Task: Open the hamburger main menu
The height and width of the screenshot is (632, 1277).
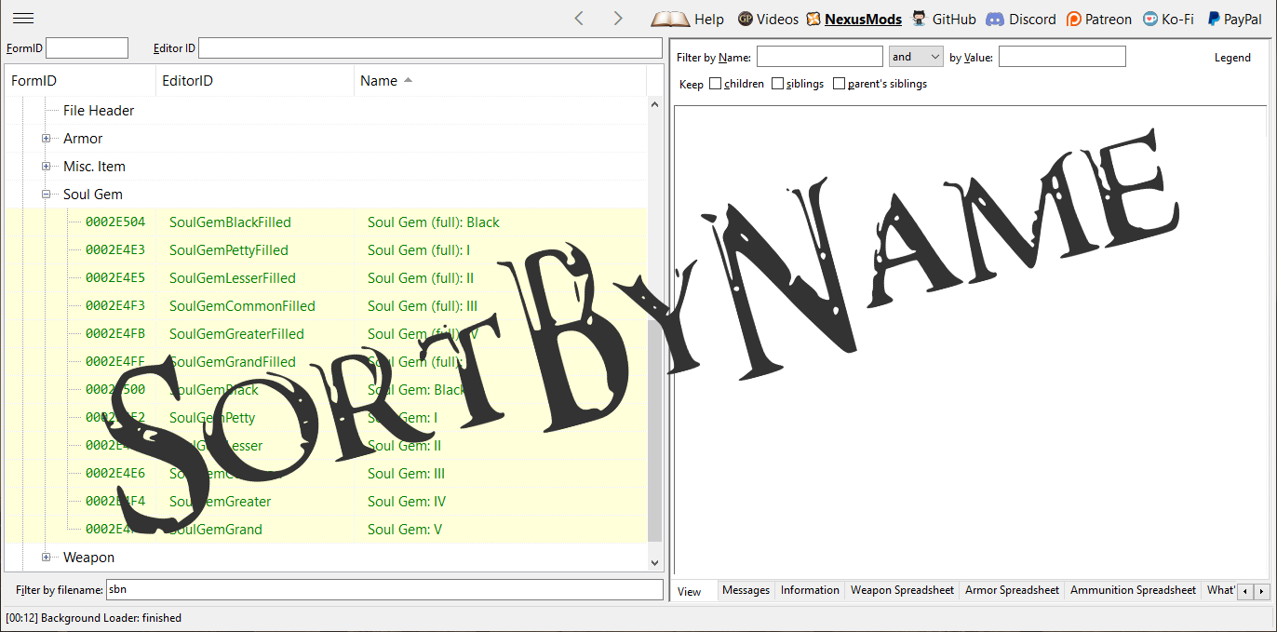Action: (23, 19)
